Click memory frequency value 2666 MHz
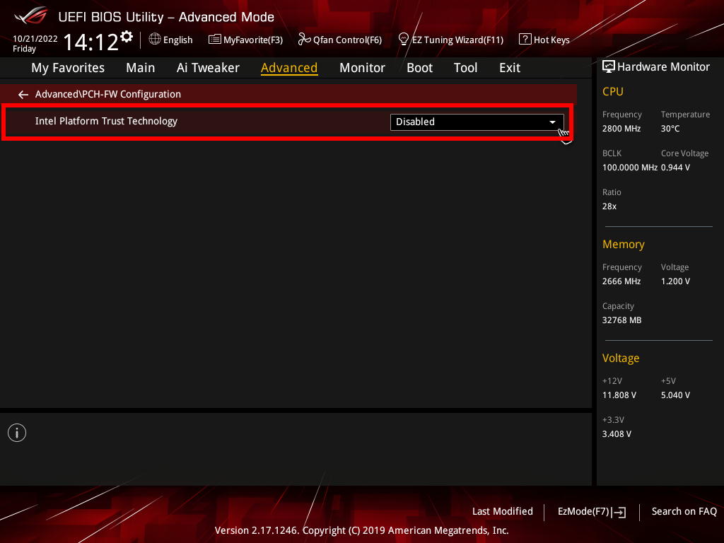724x543 pixels. pos(621,281)
